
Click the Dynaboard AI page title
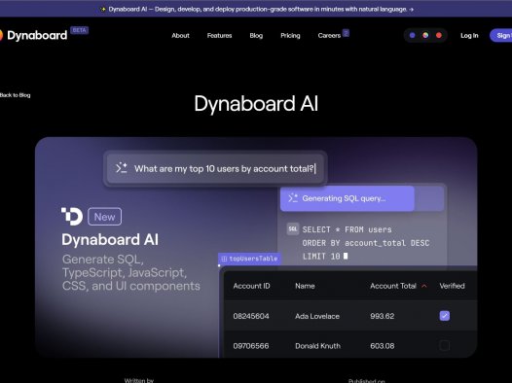[x=256, y=104]
